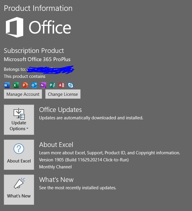Click the Change License button
The height and width of the screenshot is (211, 192).
63,94
